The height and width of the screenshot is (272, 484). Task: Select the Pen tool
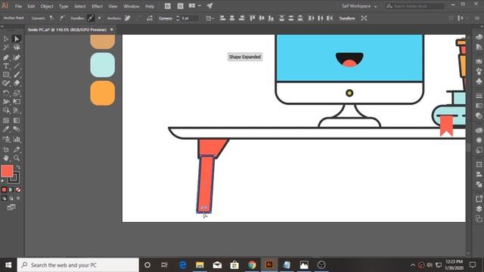tap(6, 57)
